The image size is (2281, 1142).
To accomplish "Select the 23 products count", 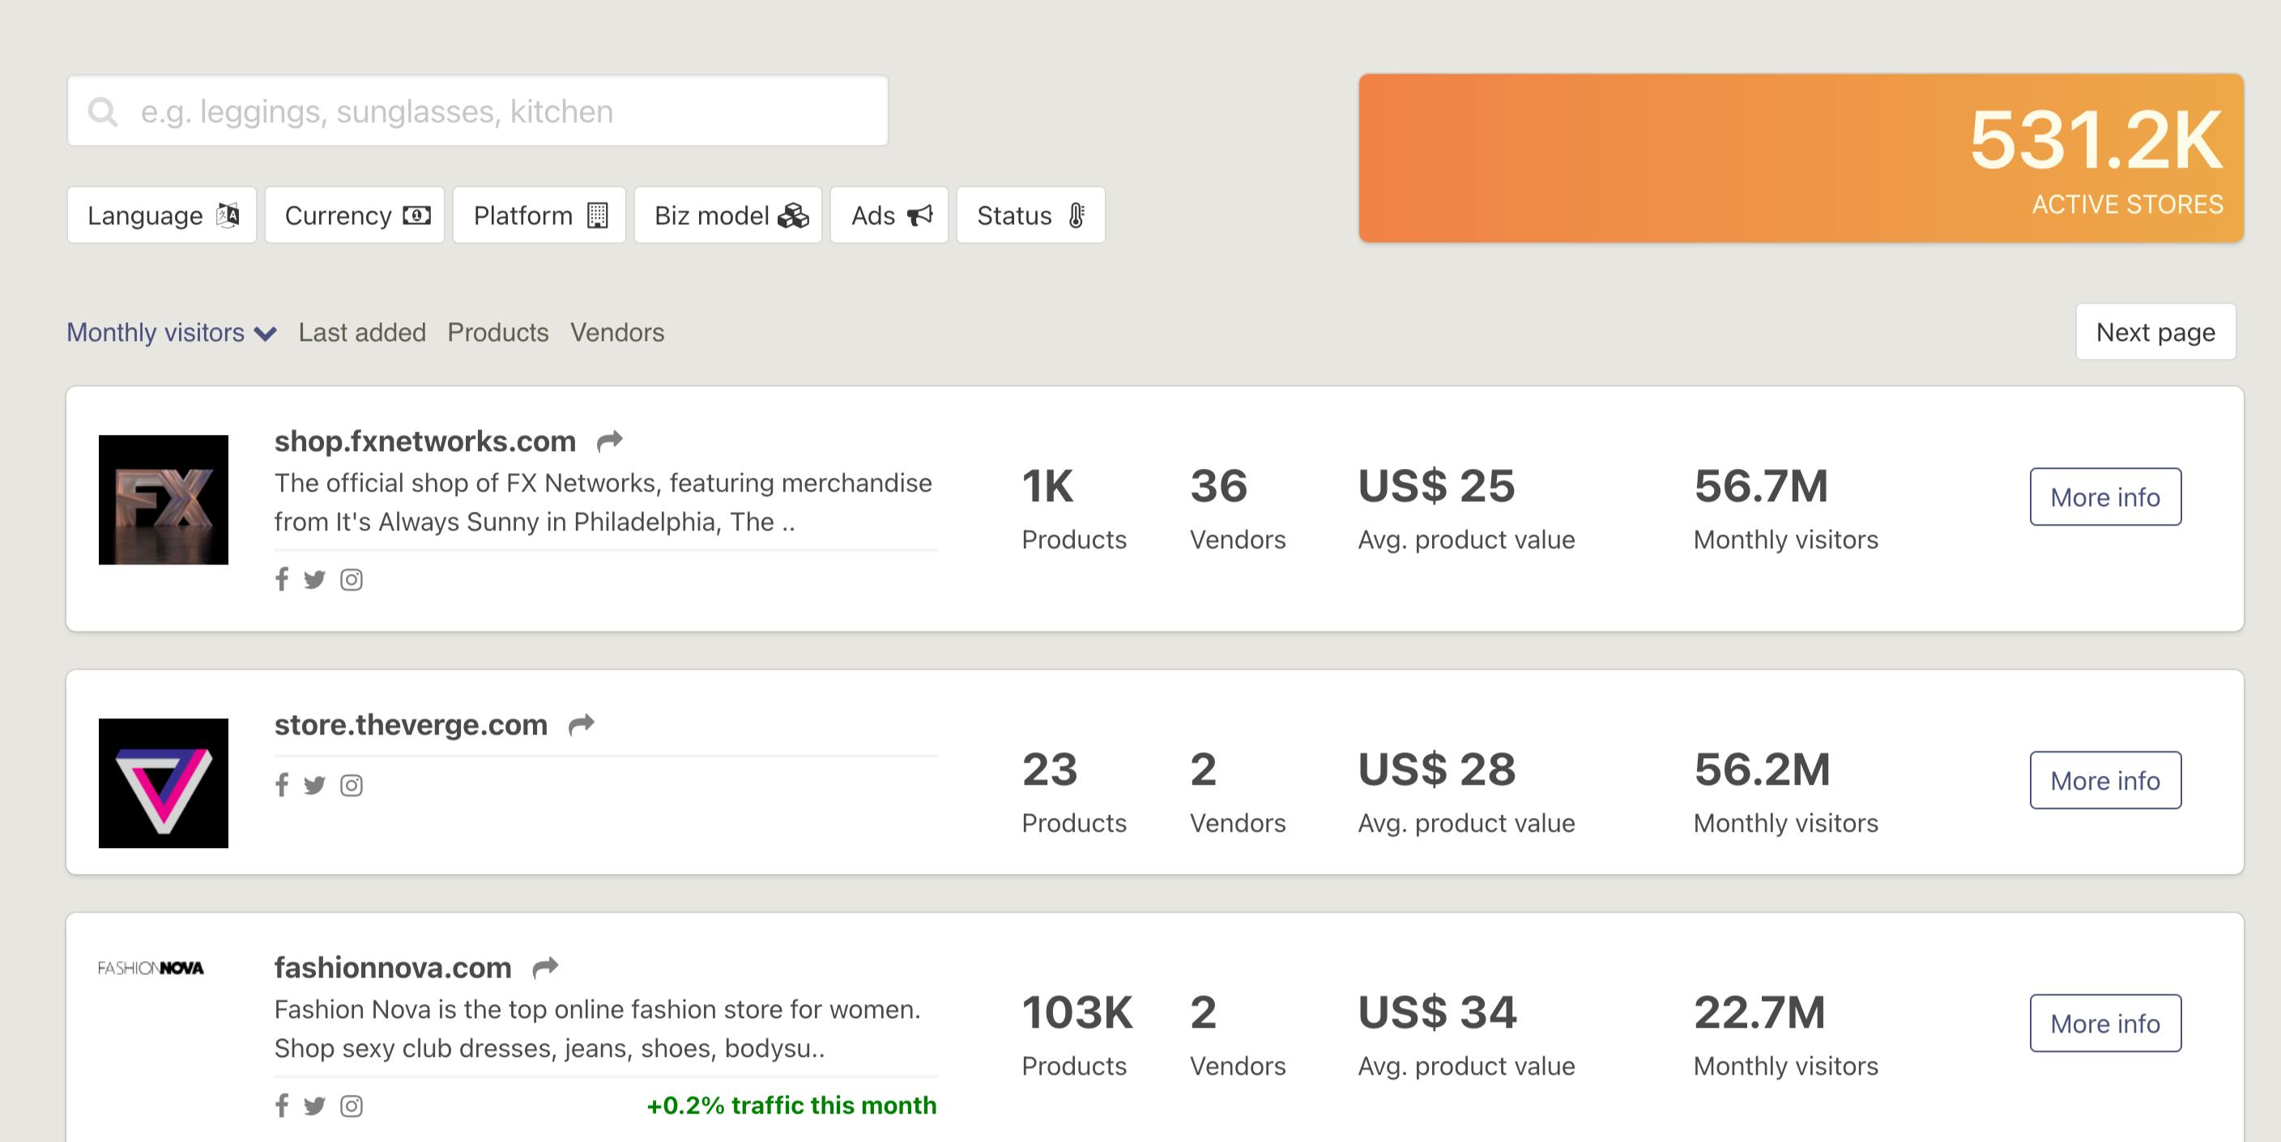I will (x=1050, y=769).
